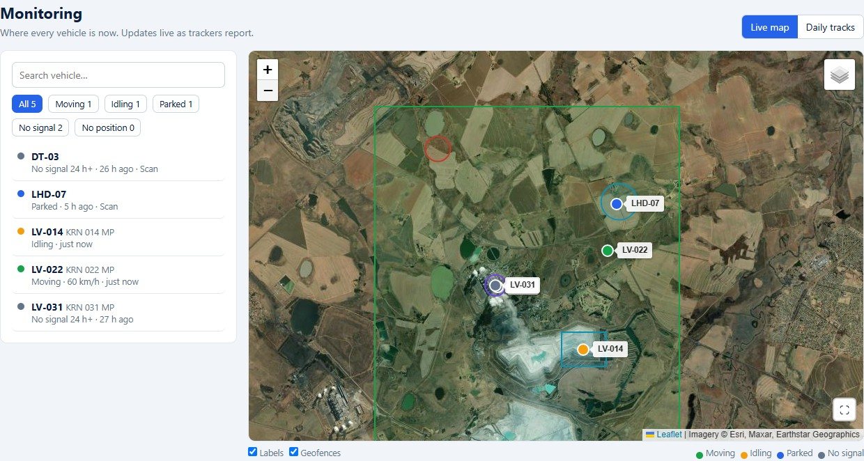864x461 pixels.
Task: Zoom in on the map
Action: [x=268, y=70]
